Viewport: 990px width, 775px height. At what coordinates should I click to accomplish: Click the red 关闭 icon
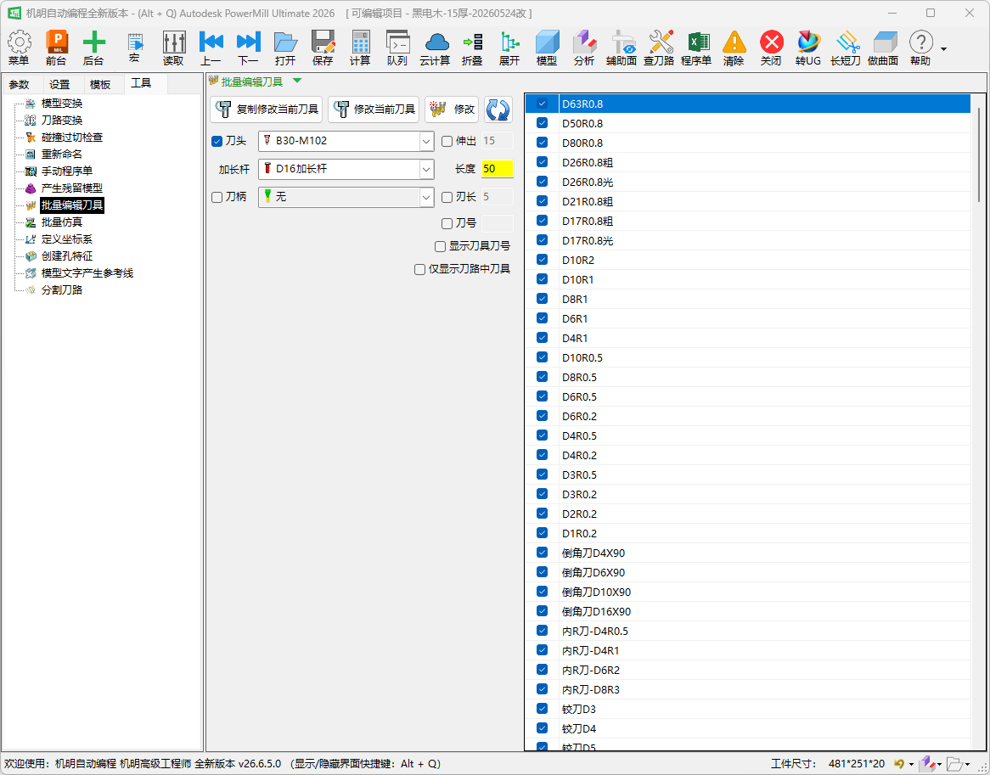pos(771,42)
